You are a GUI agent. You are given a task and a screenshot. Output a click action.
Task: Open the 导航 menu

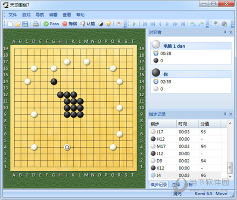(x=40, y=15)
